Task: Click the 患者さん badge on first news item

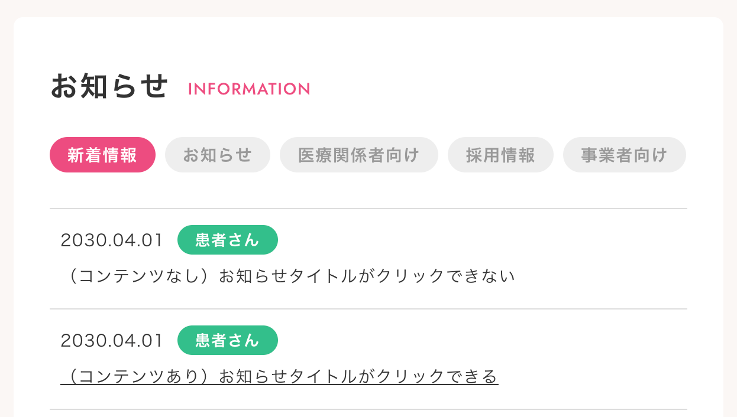Action: pyautogui.click(x=227, y=240)
